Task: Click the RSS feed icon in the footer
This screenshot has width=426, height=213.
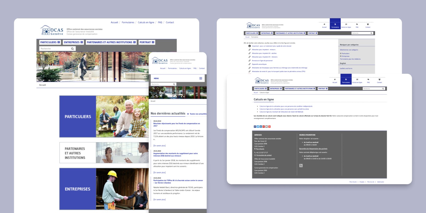Action: pos(301,166)
